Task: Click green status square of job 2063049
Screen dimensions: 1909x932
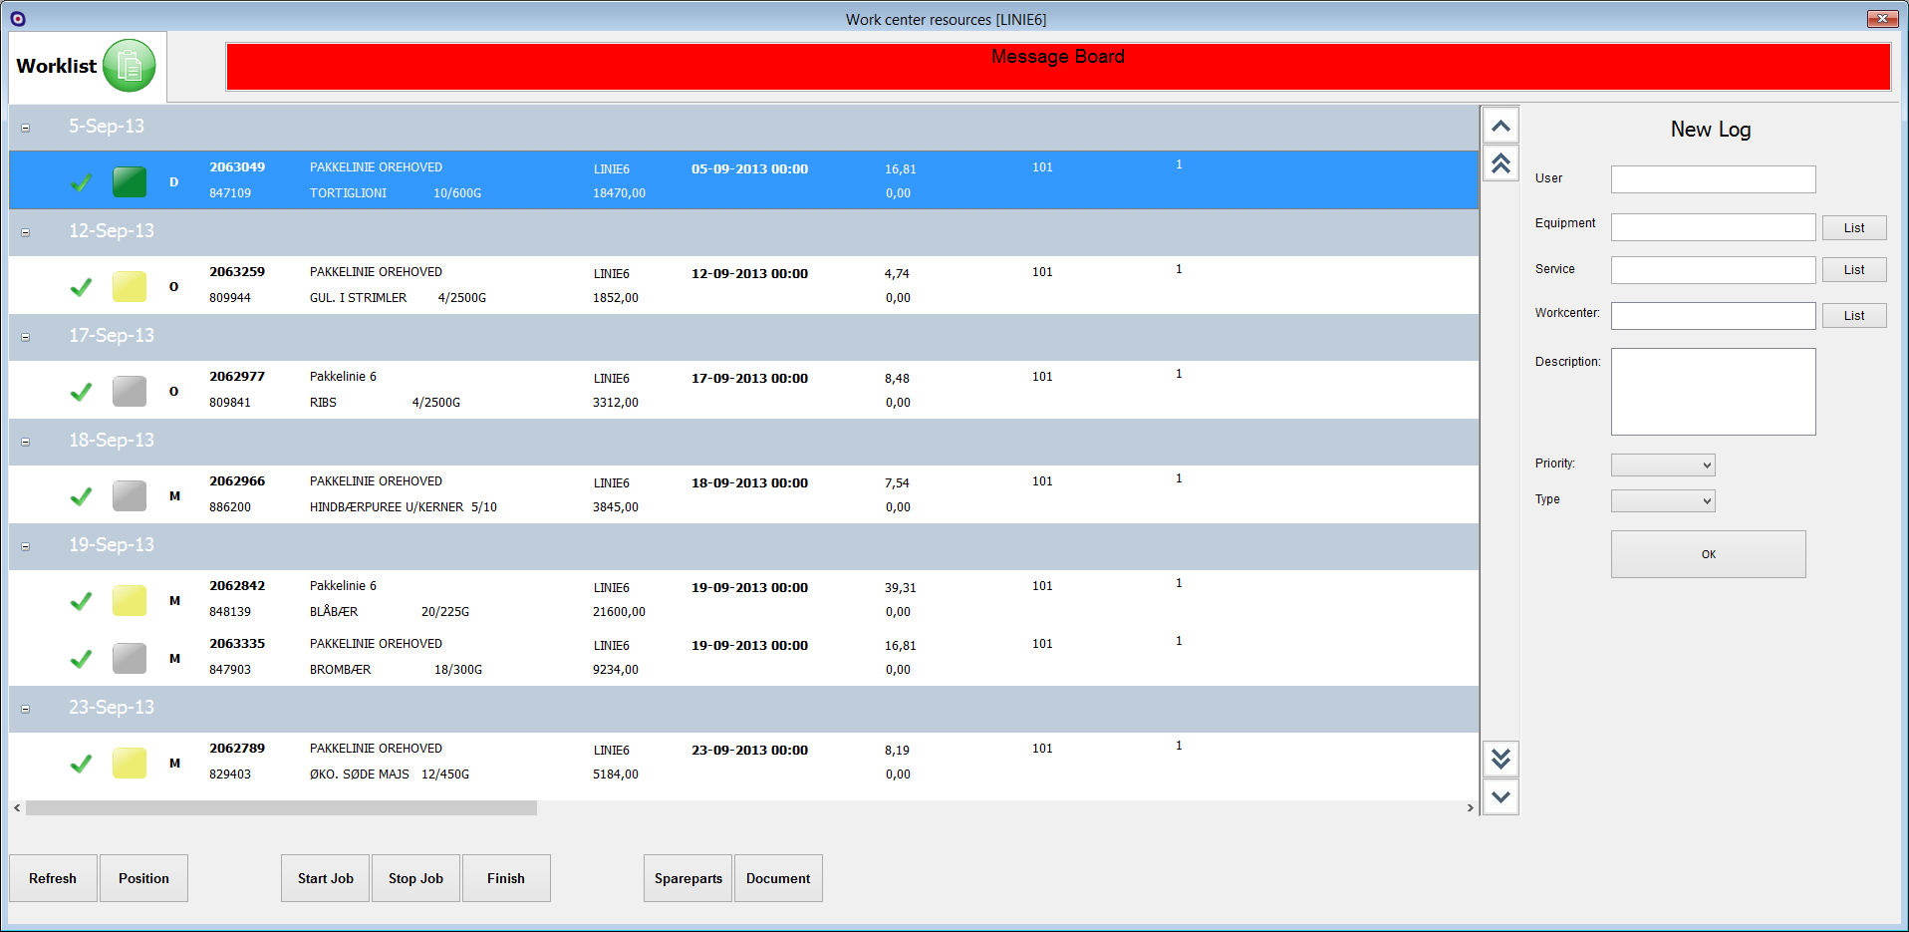Action: click(x=130, y=182)
